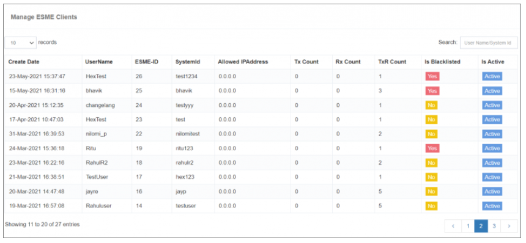This screenshot has width=526, height=243.
Task: Click the system id ritu123
Action: 185,148
